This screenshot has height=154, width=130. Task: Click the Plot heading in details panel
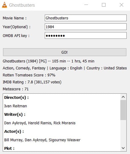(x=9, y=149)
